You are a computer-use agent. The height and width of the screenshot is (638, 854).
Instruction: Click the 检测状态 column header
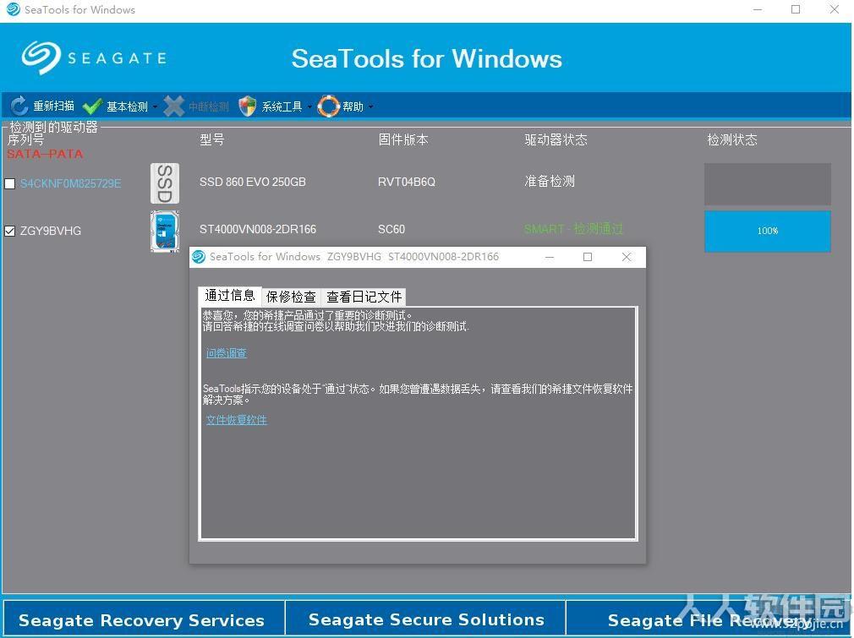(732, 140)
